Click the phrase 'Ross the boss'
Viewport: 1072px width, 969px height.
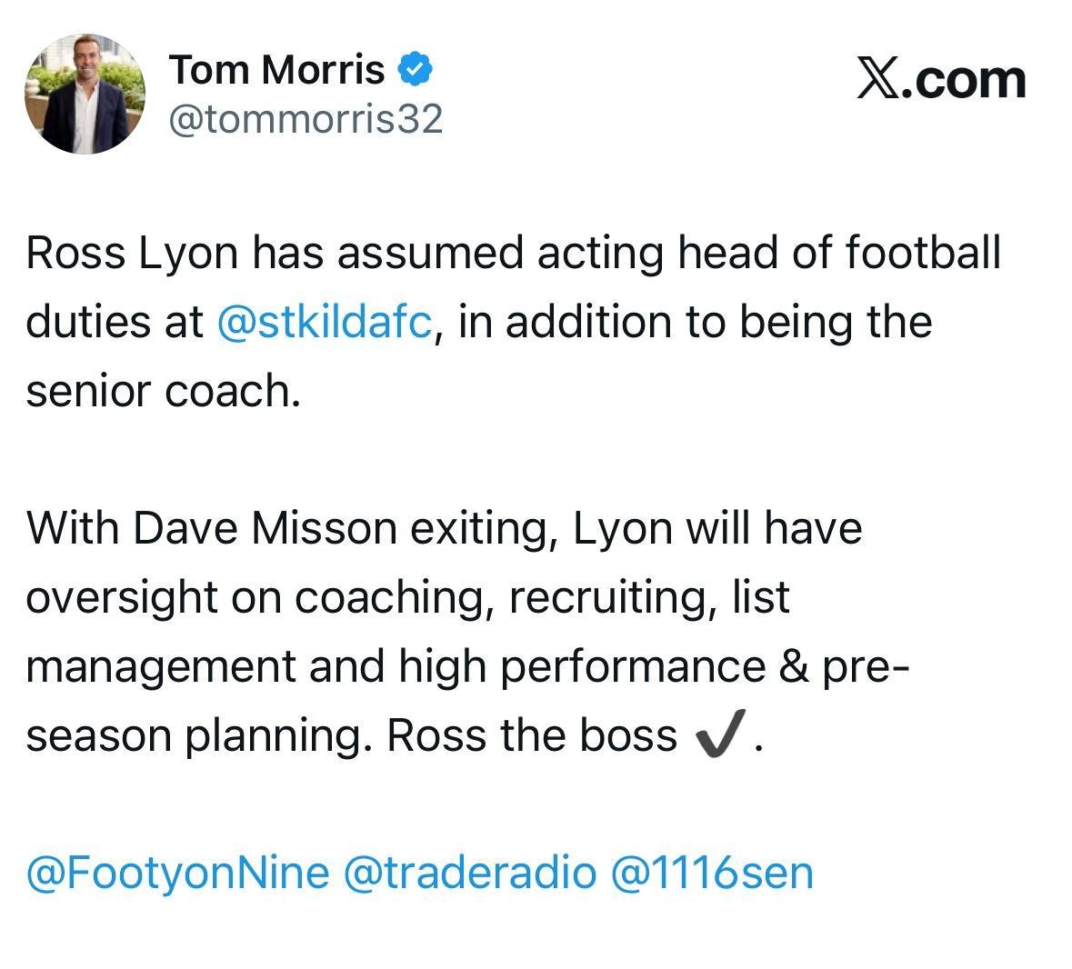pos(532,735)
